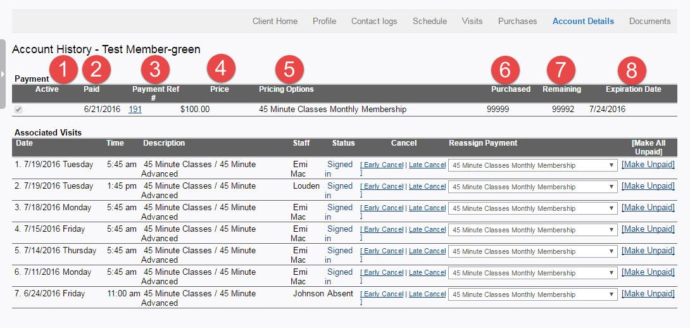The width and height of the screenshot is (690, 328).
Task: Early Cancel the 7/11/2016 Monday visit
Action: click(x=382, y=272)
